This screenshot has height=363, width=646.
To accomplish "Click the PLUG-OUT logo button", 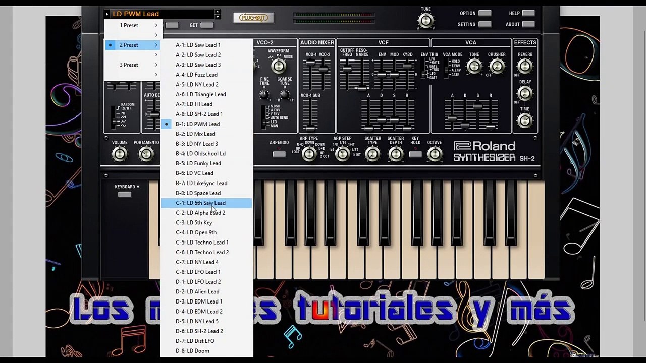I will (x=253, y=18).
